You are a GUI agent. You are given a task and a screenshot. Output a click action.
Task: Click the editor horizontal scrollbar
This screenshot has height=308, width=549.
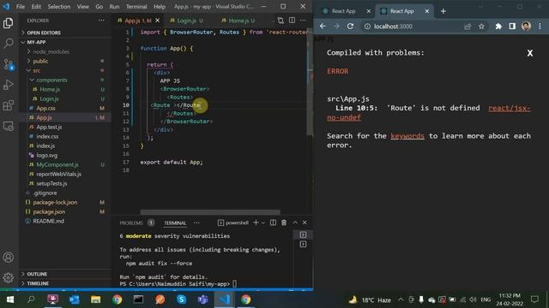tap(210, 212)
